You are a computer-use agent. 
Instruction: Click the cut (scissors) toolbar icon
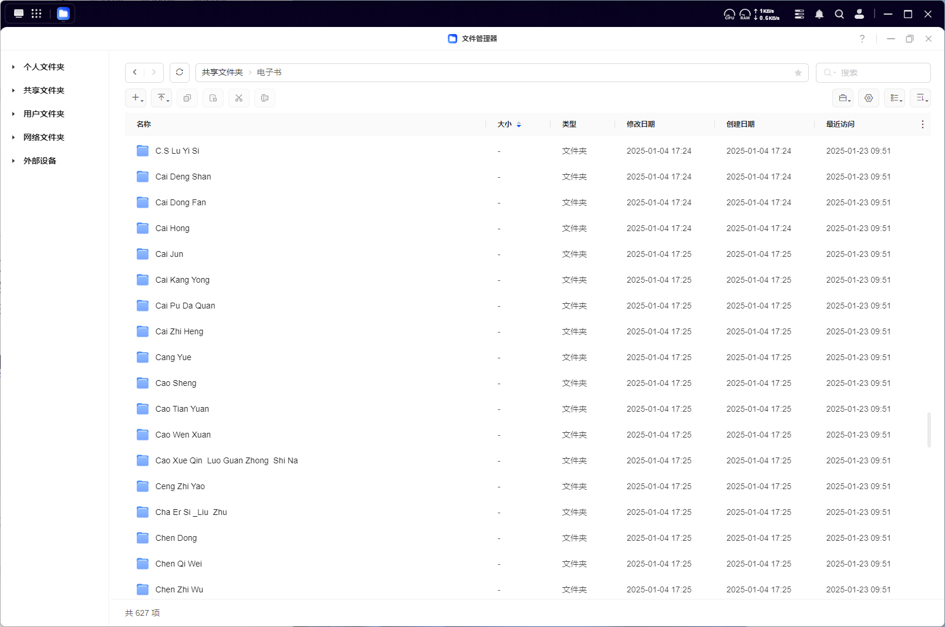[239, 98]
